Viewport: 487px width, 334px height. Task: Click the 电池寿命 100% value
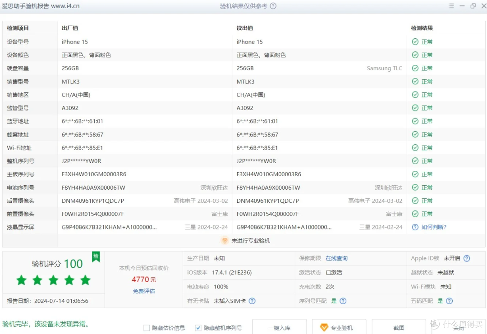click(x=221, y=287)
